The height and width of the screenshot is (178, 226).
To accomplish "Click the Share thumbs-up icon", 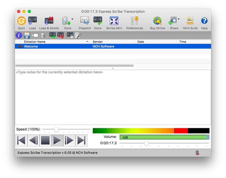I will click(x=173, y=21).
